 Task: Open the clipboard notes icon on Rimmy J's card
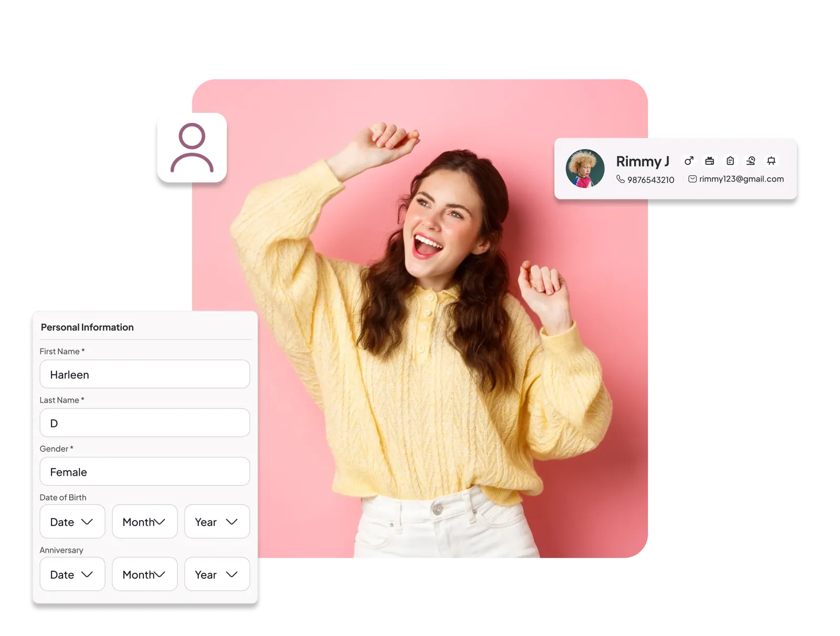(730, 161)
